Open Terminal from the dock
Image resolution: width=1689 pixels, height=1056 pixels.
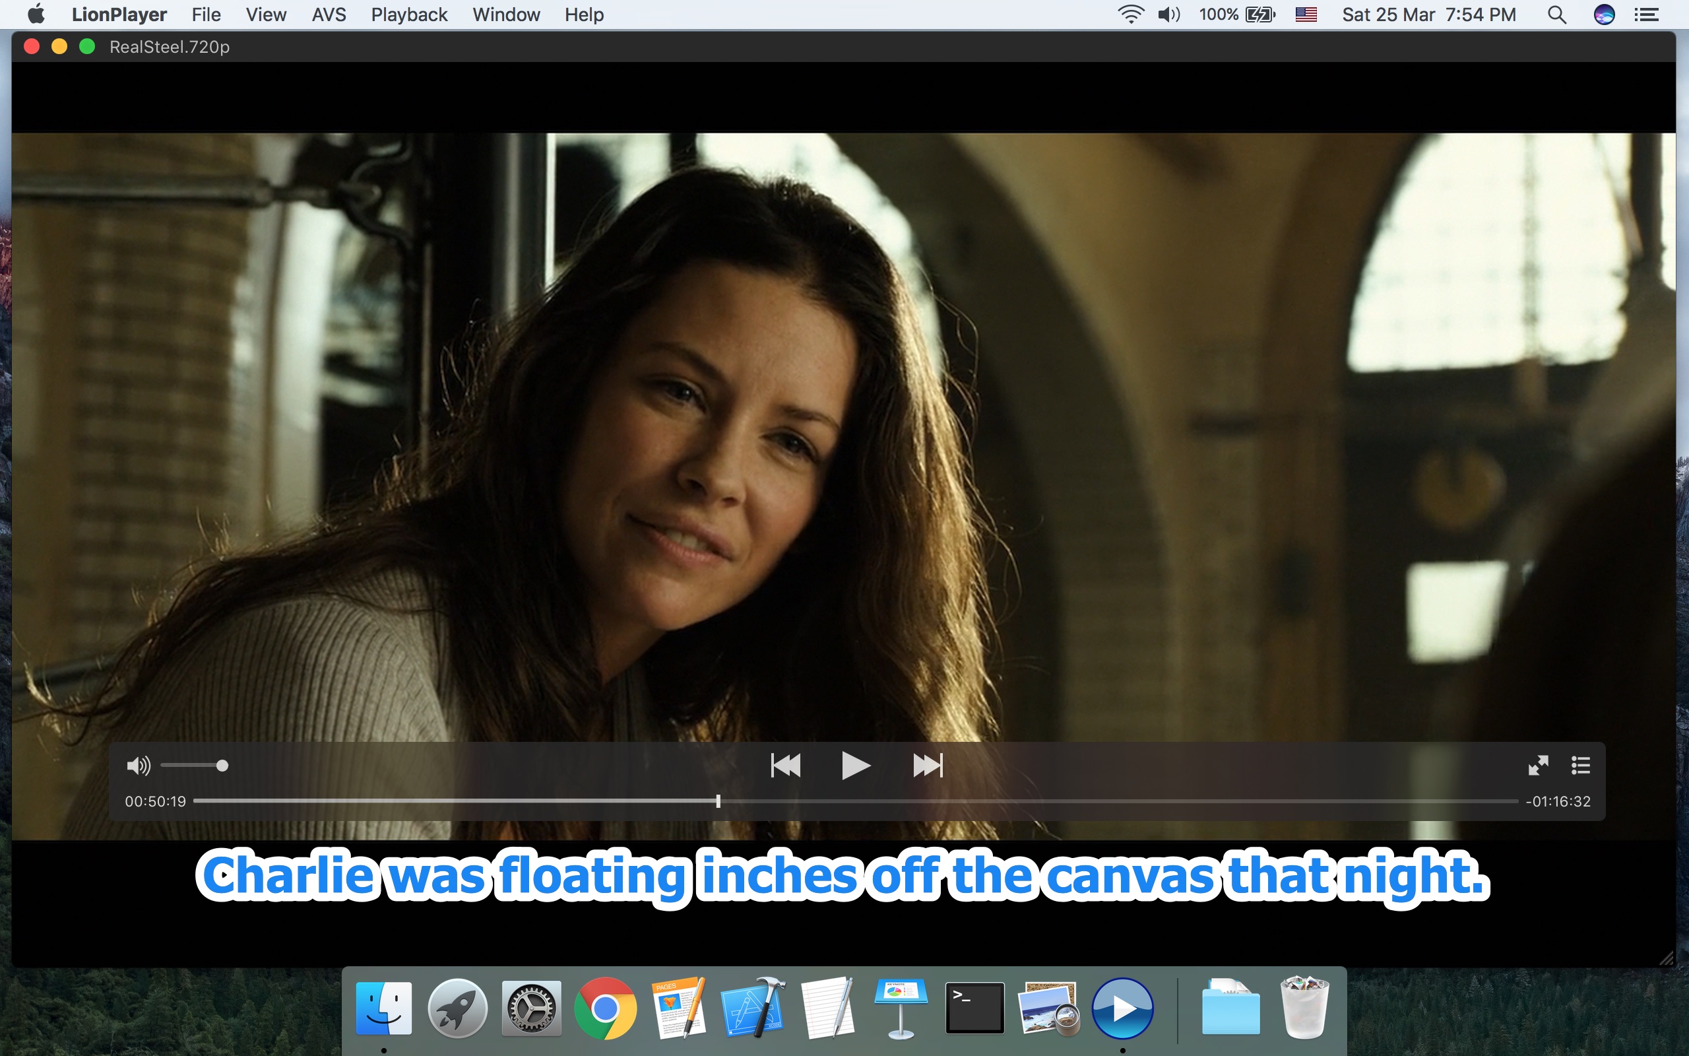click(x=974, y=1008)
